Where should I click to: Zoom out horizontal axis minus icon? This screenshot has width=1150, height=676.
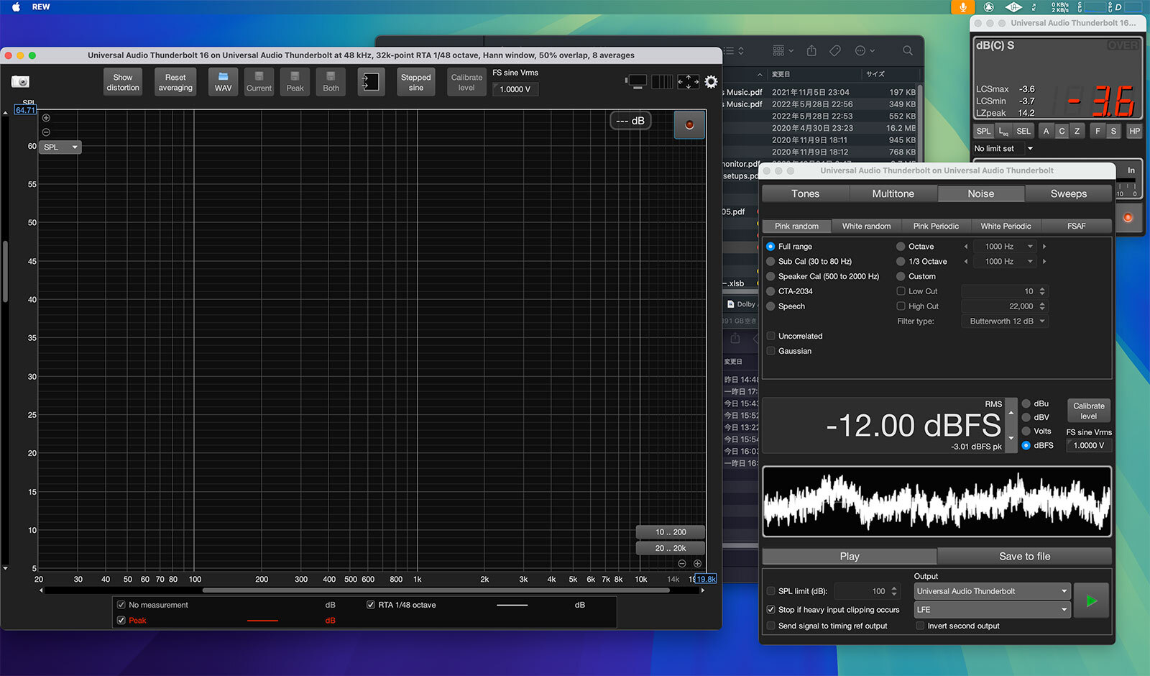coord(682,564)
